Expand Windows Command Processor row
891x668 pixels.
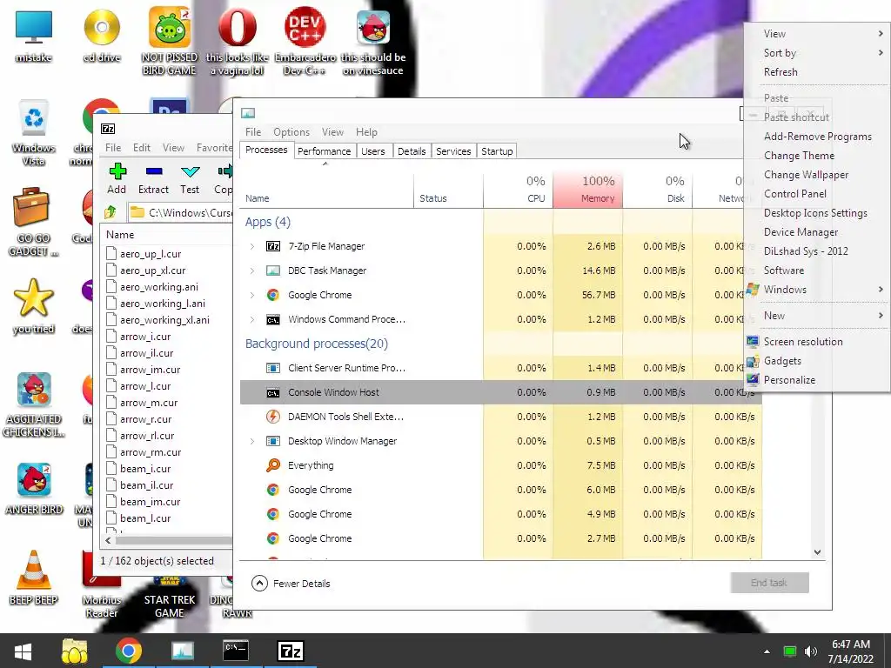click(251, 319)
